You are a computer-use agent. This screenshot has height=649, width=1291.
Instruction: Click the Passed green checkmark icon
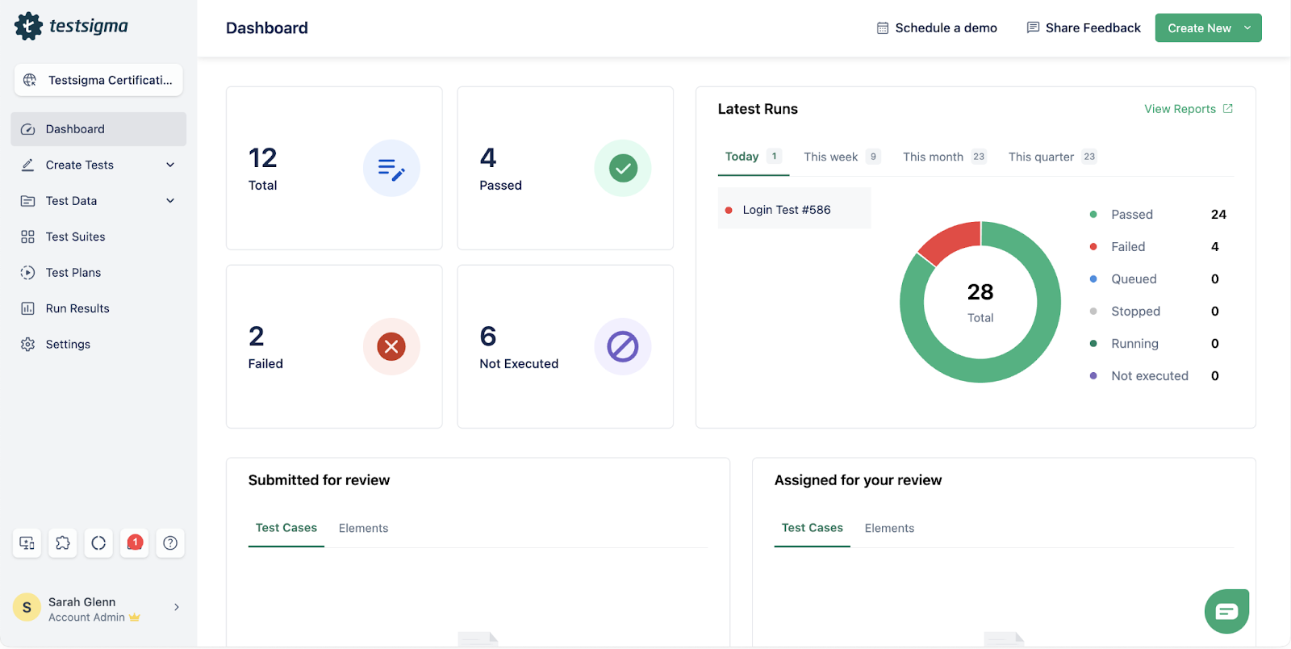click(623, 169)
